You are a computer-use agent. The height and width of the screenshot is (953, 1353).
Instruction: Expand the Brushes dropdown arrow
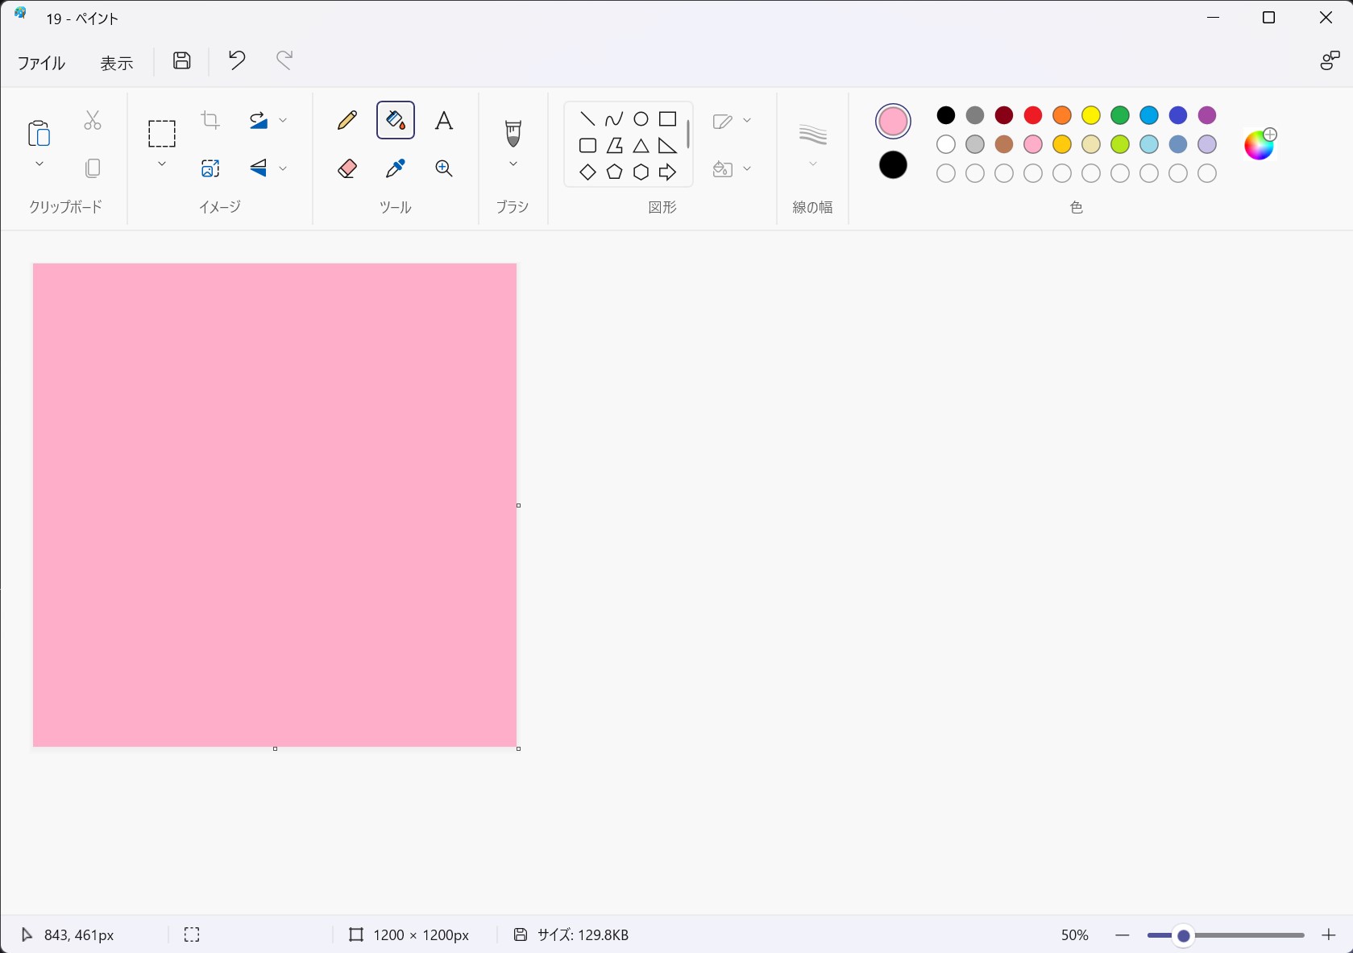point(513,164)
